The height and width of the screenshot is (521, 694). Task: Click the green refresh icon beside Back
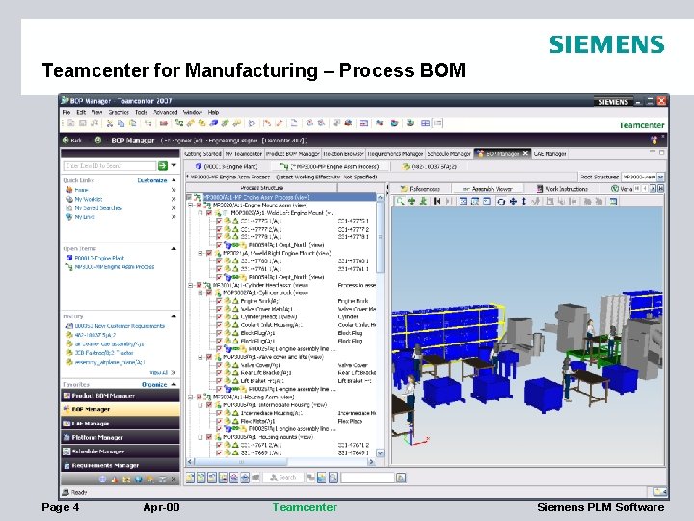coord(98,140)
